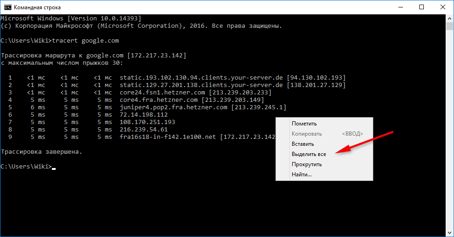The image size is (454, 237).
Task: Click the Трассировка завершена line
Action: 41,152
